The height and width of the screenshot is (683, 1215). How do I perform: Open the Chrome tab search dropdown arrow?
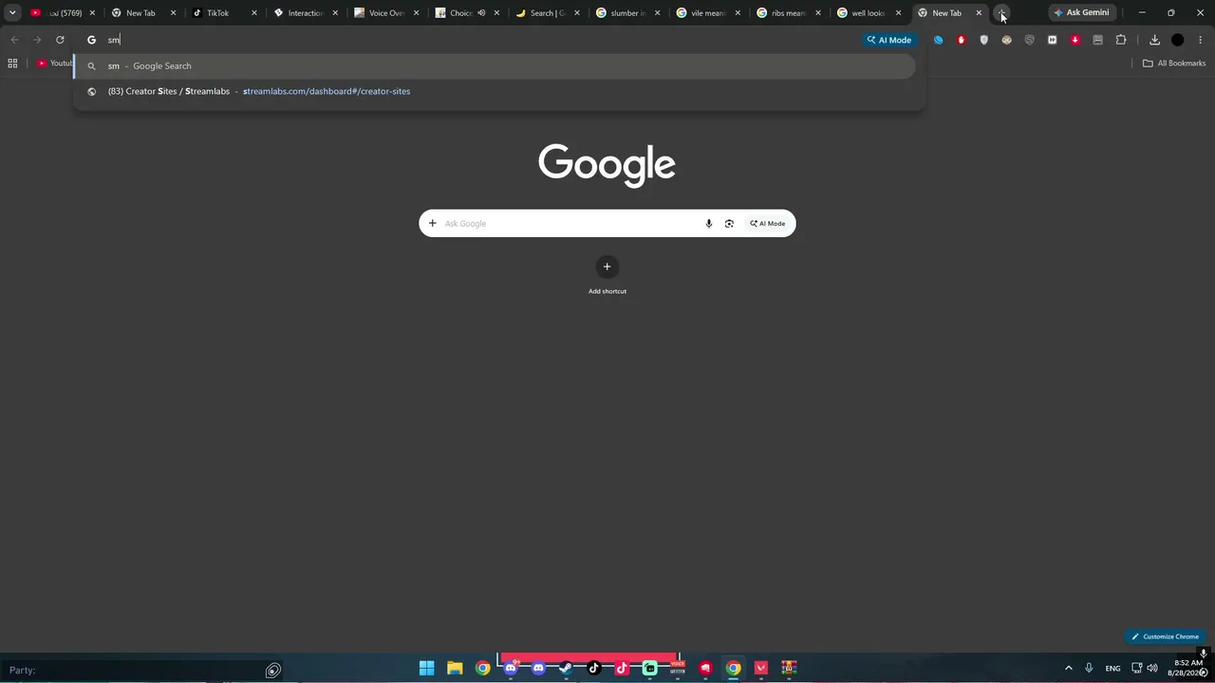[12, 12]
